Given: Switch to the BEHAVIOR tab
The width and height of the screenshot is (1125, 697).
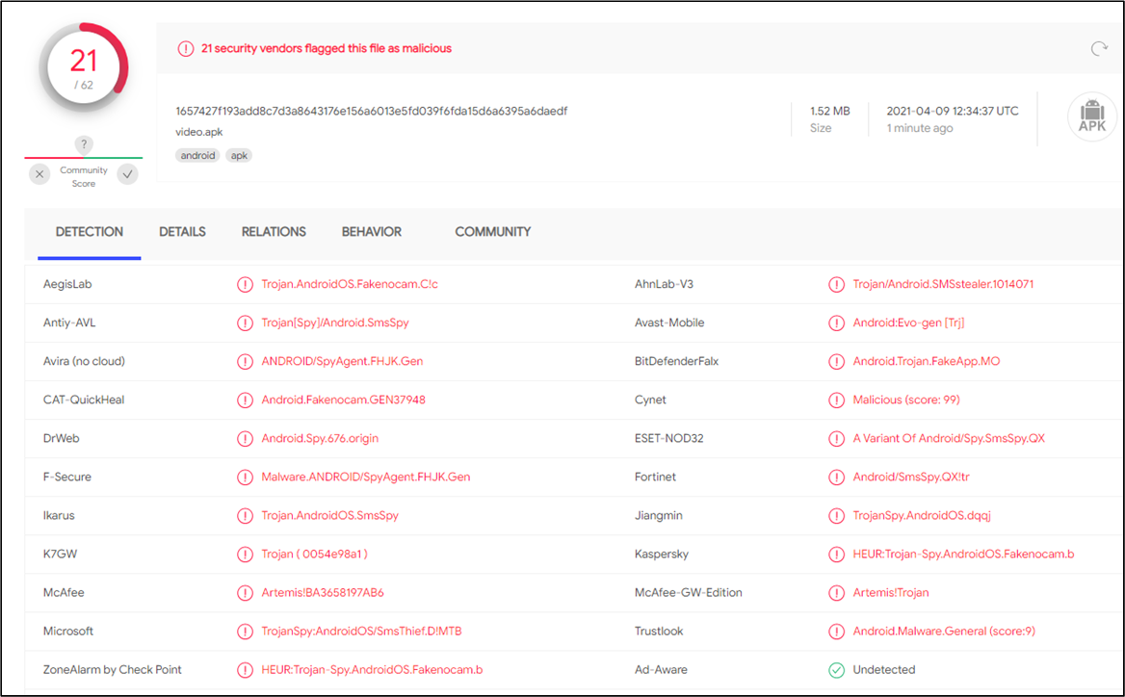Looking at the screenshot, I should (372, 232).
